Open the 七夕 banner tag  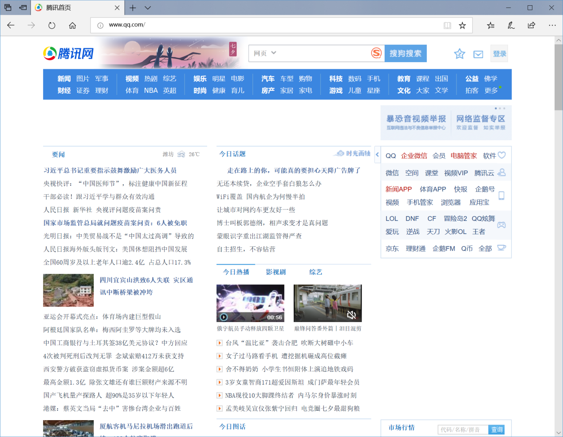[x=233, y=49]
